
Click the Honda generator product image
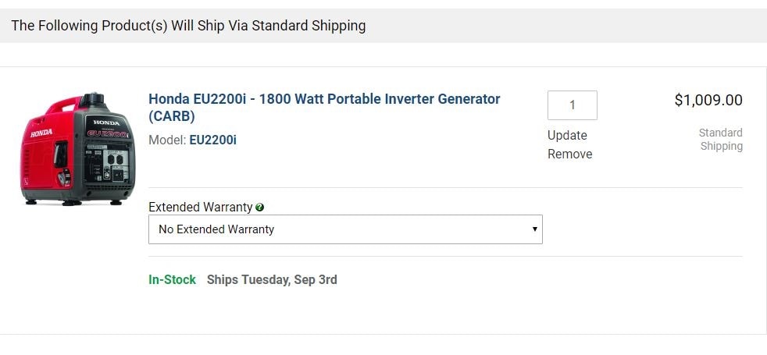click(x=77, y=148)
